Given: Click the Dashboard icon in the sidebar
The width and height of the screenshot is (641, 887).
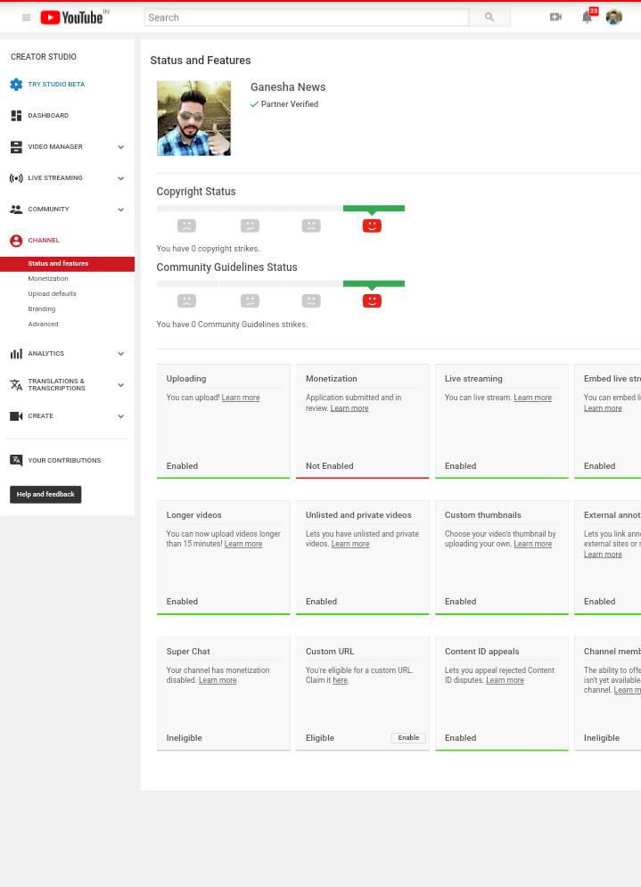Looking at the screenshot, I should pos(16,115).
